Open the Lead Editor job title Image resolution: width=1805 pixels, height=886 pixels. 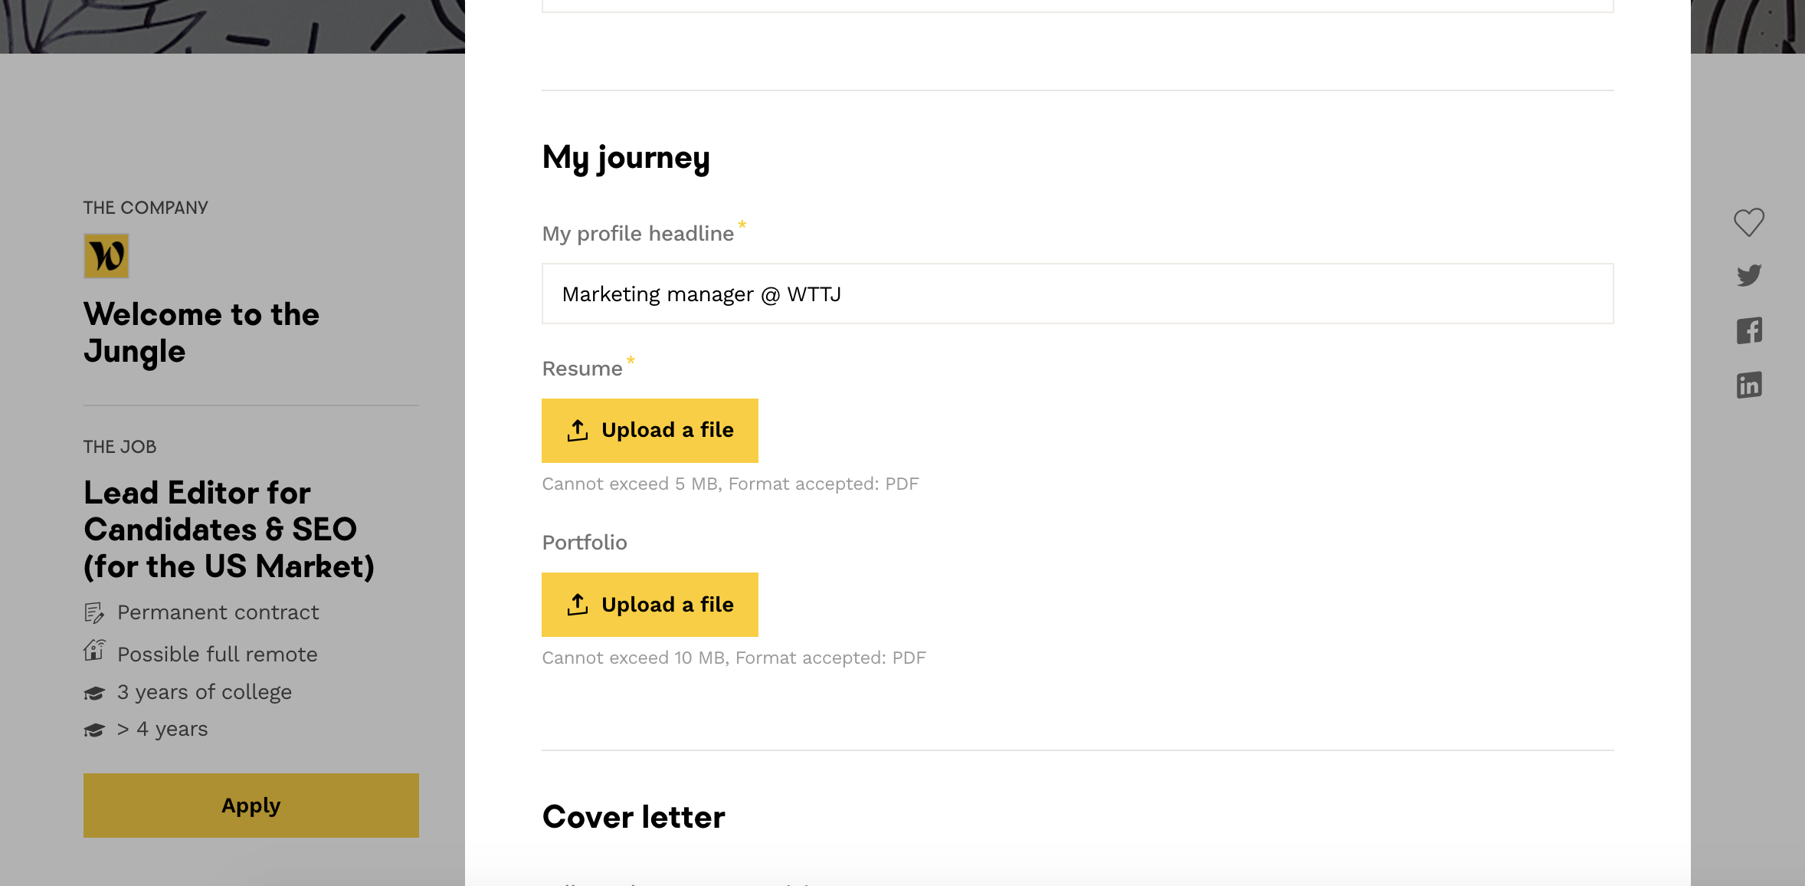[x=228, y=530]
